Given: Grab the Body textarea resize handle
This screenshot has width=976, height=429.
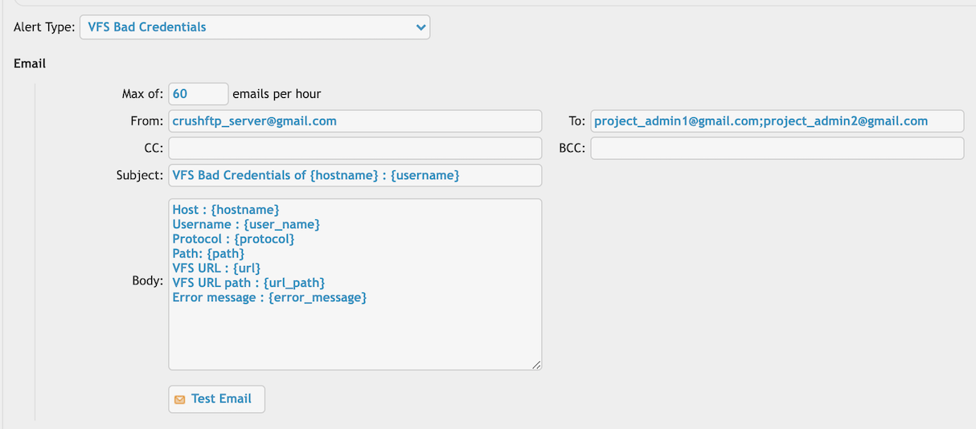Looking at the screenshot, I should (536, 364).
